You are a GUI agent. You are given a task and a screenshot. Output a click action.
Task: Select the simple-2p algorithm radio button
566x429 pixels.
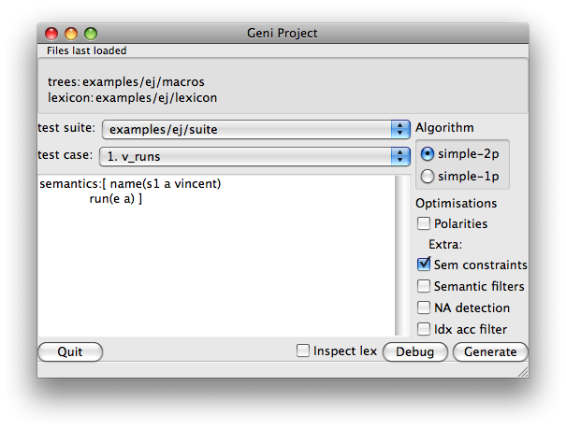pyautogui.click(x=428, y=154)
